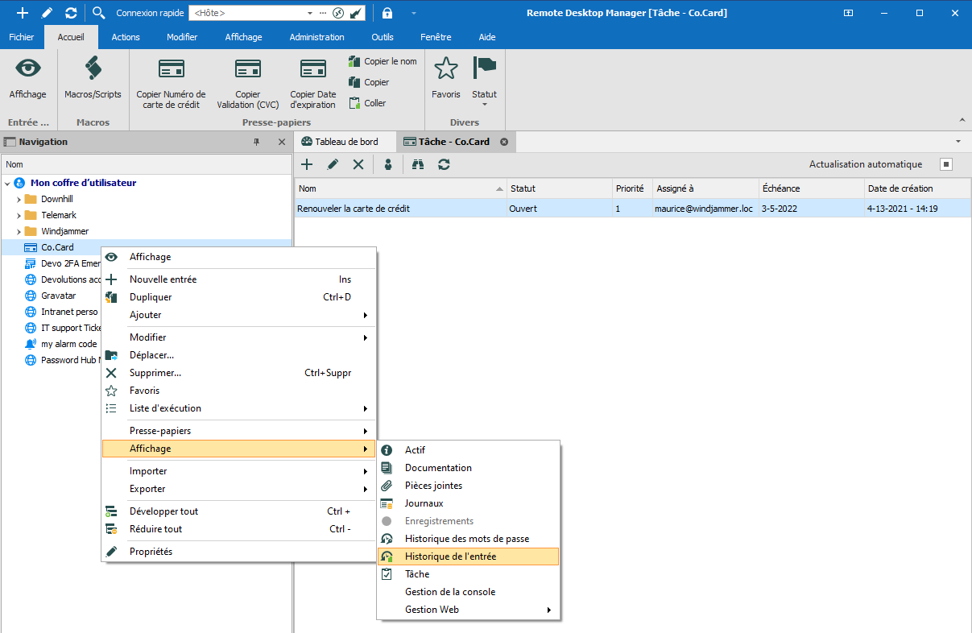This screenshot has height=633, width=972.
Task: Expand the Downhill folder
Action: pos(19,199)
